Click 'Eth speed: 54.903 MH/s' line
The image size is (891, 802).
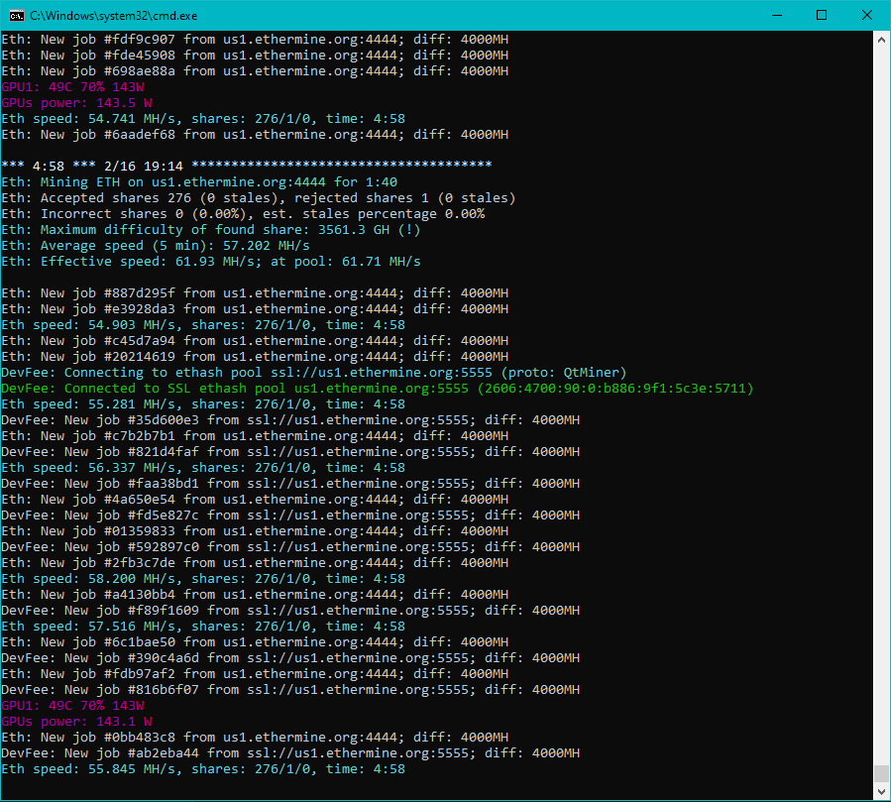203,324
